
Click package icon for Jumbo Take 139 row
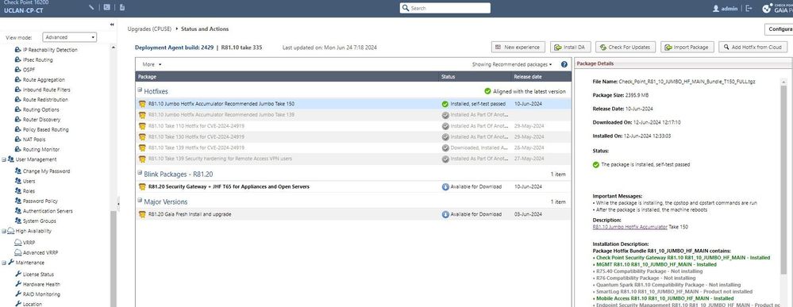click(x=143, y=115)
